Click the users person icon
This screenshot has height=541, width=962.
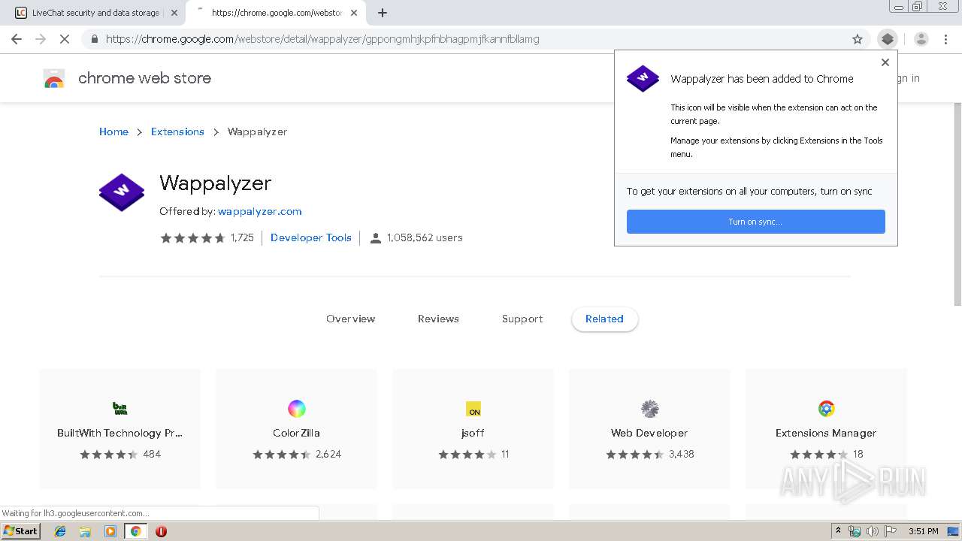pos(376,238)
